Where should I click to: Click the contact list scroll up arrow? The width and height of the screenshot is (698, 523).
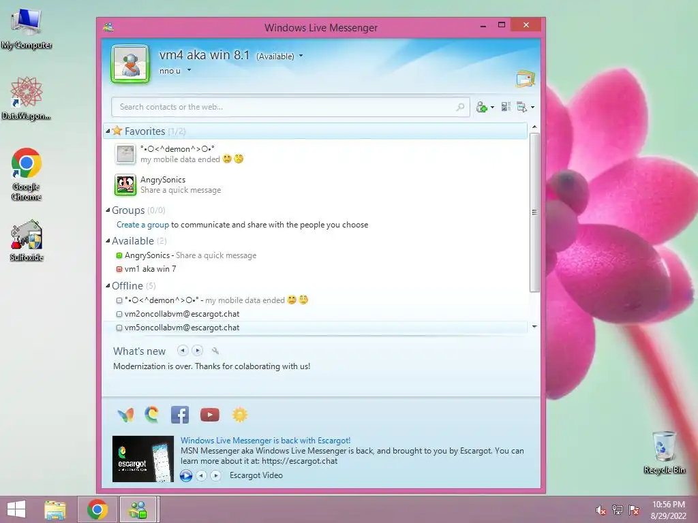(534, 127)
